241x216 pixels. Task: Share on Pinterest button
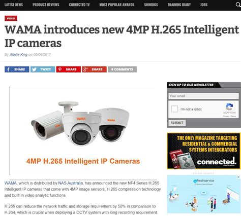pyautogui.click(x=69, y=69)
